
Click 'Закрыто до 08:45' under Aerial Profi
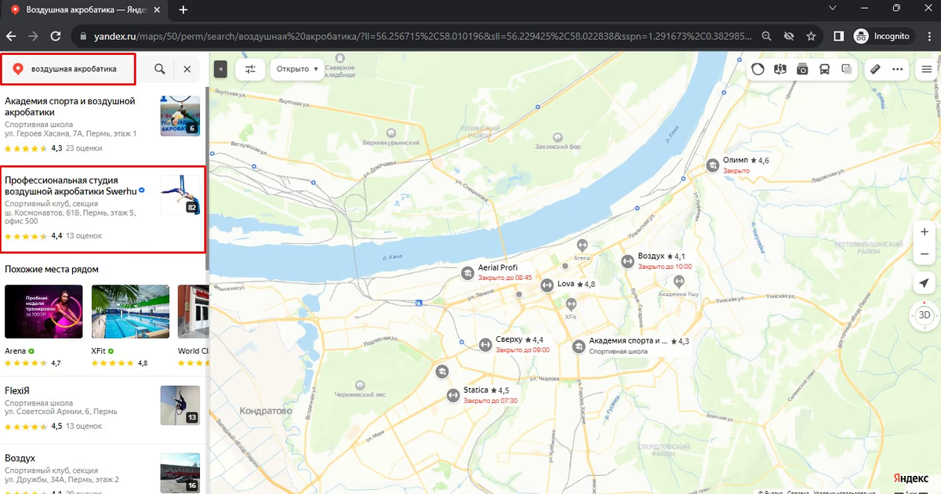[x=505, y=278]
